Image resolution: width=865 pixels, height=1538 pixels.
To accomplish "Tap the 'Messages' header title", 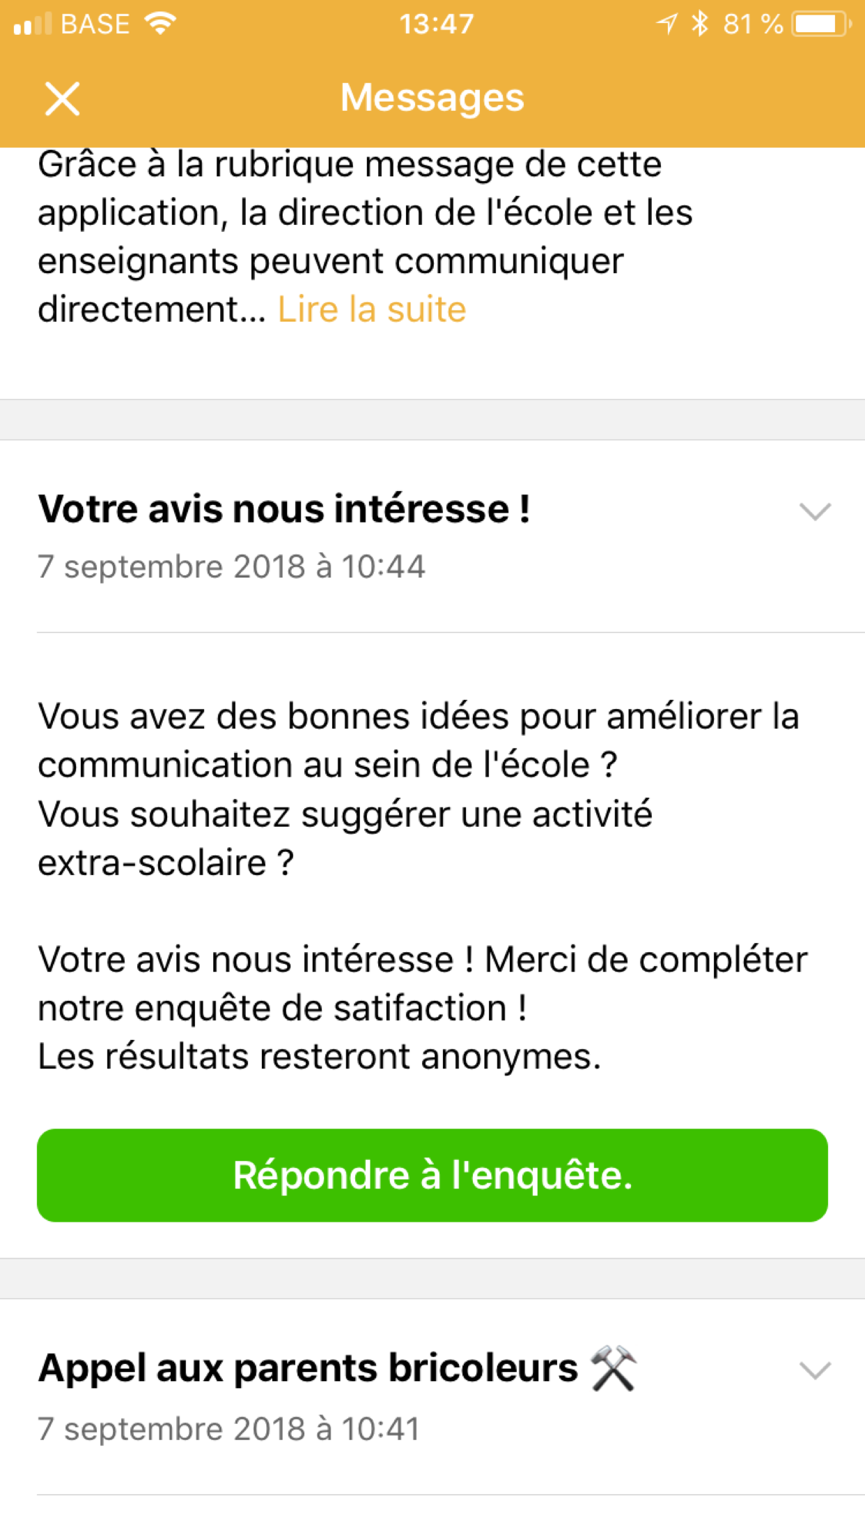I will click(x=432, y=98).
